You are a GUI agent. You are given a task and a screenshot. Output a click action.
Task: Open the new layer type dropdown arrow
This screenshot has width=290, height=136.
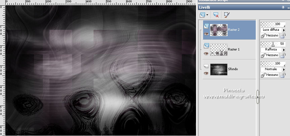click(207, 15)
